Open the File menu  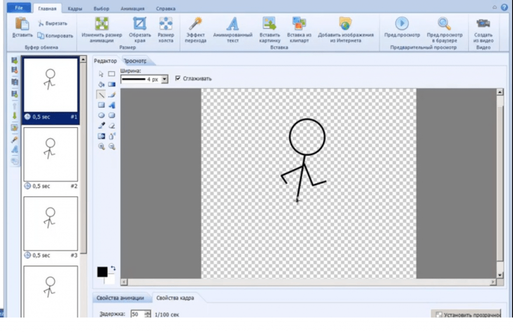[19, 8]
